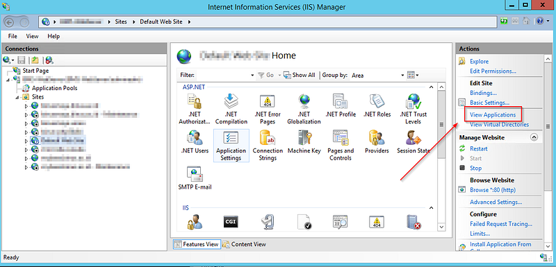Image resolution: width=556 pixels, height=267 pixels.
Task: Open Advanced Settings... link
Action: tap(496, 203)
